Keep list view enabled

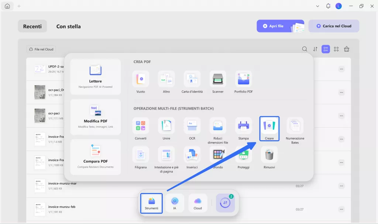[x=325, y=49]
